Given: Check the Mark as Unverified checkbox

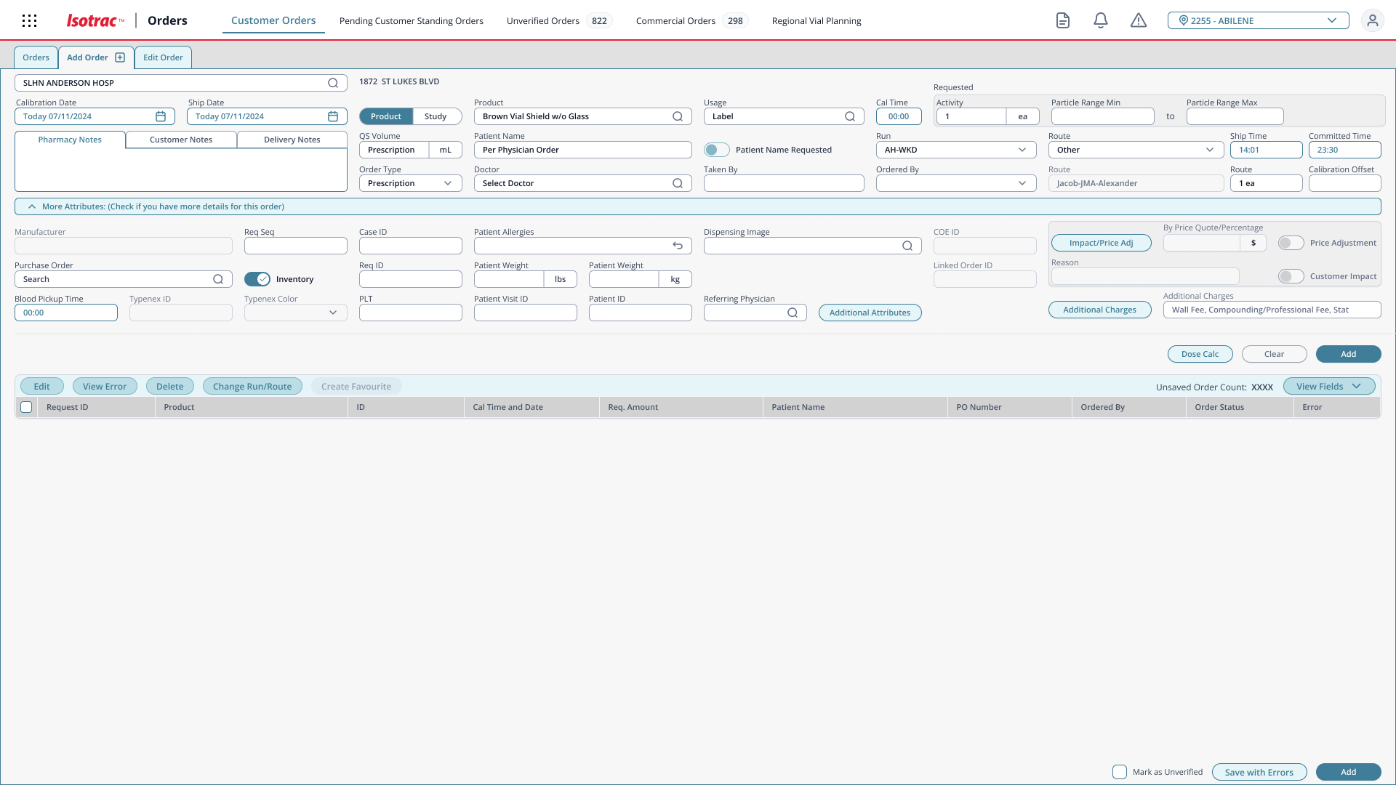Looking at the screenshot, I should [x=1120, y=772].
